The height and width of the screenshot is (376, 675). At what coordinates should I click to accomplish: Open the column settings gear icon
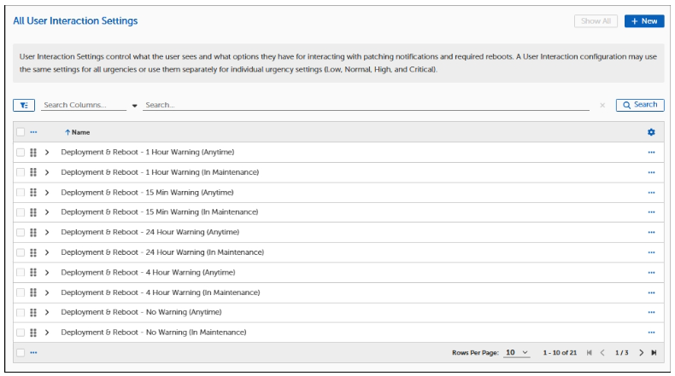(x=651, y=132)
